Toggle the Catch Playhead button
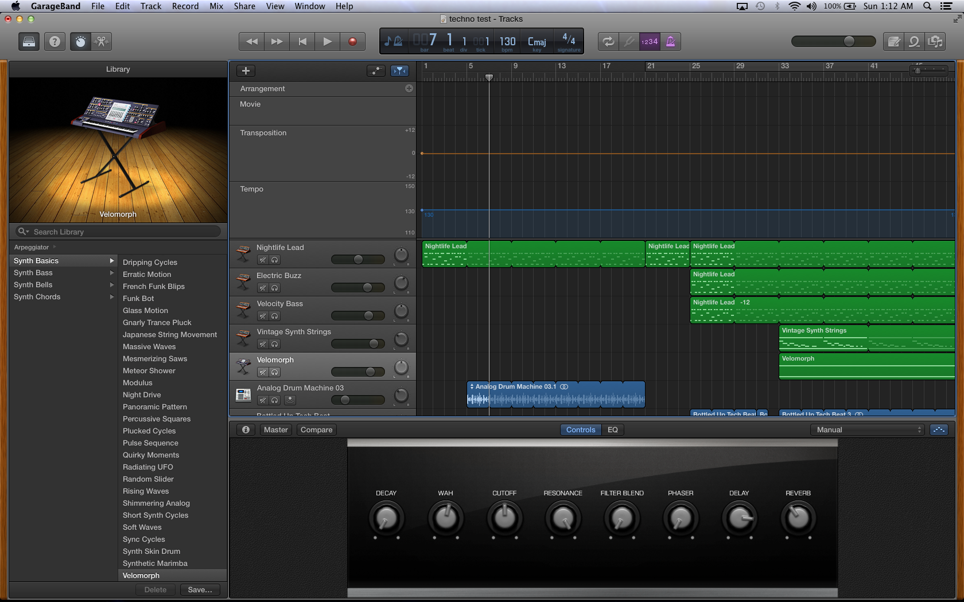This screenshot has width=964, height=602. (399, 71)
